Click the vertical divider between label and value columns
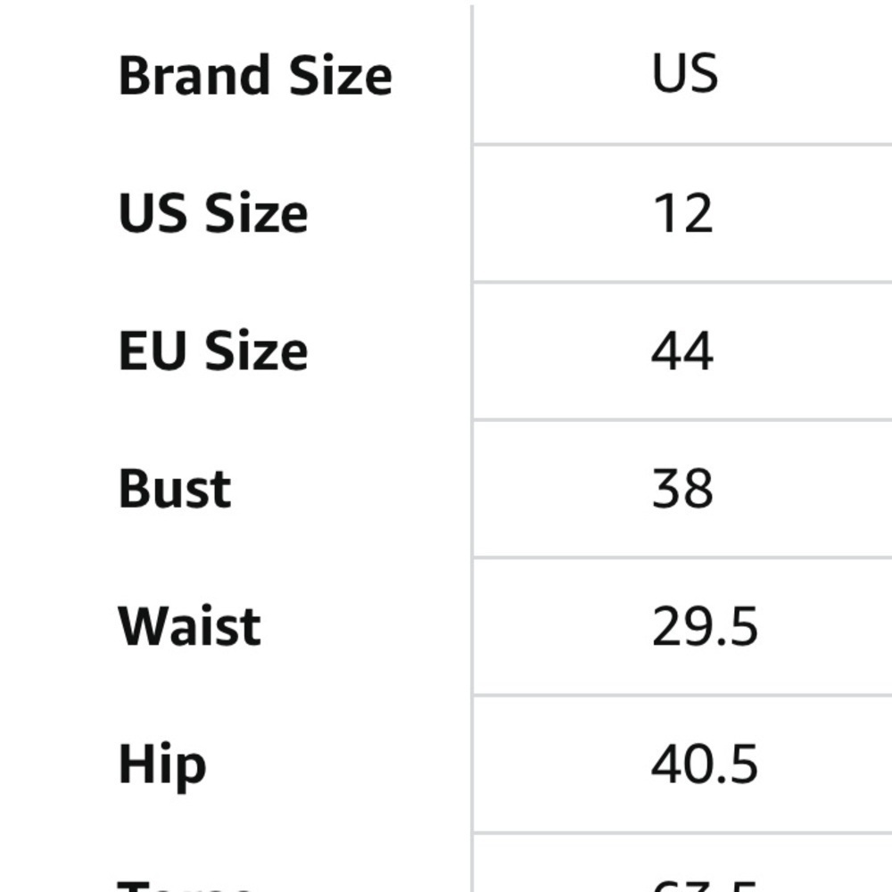This screenshot has height=892, width=892. pos(472,449)
